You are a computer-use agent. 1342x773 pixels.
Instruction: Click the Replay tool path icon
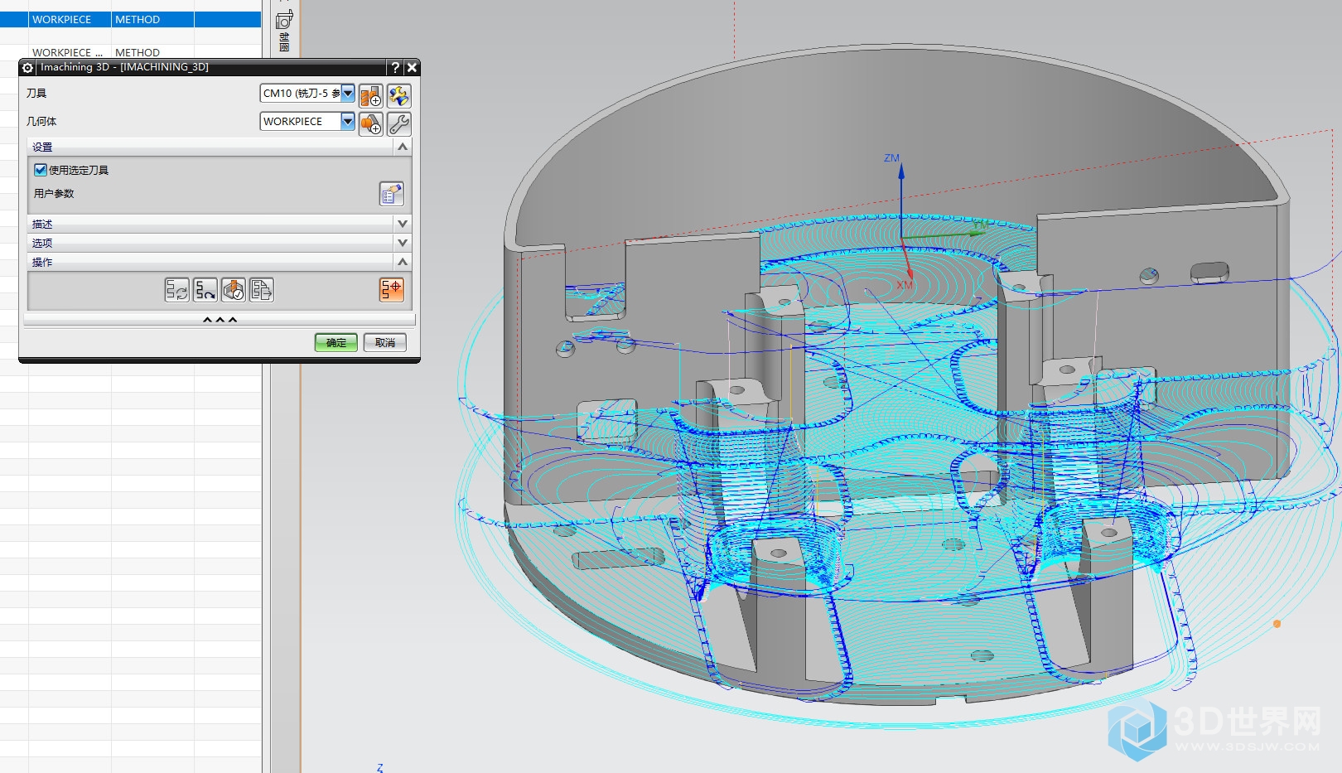[x=205, y=290]
